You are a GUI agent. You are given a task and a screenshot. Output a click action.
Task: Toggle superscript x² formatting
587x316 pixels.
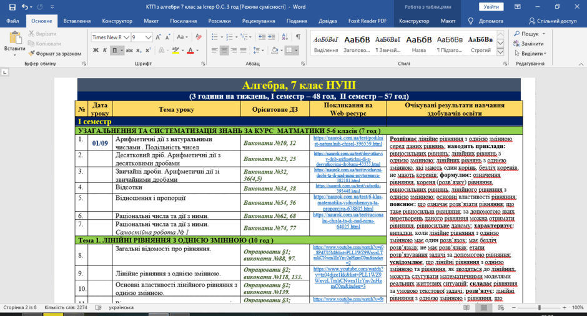148,50
